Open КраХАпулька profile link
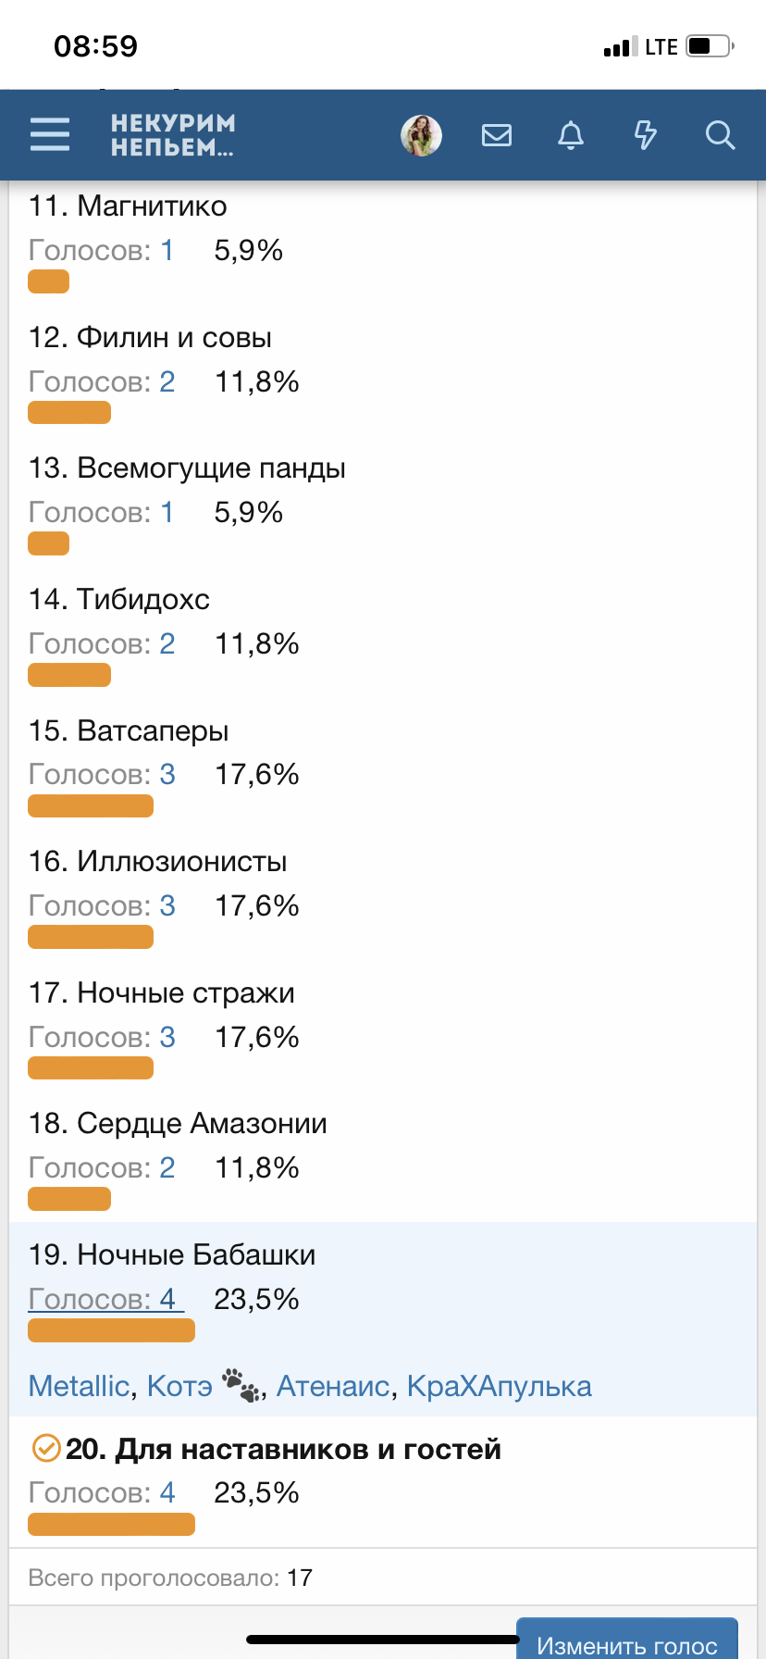Viewport: 766px width, 1659px height. (x=499, y=1386)
